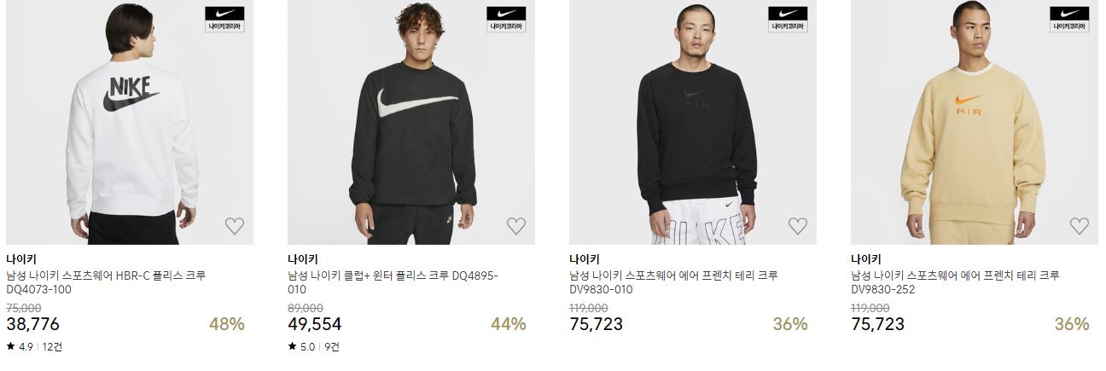Screen dimensions: 1106x371
Task: Open black big-swoosh winter fleece photo
Action: tap(411, 122)
